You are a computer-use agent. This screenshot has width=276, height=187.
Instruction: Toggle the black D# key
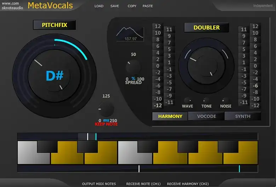(x=87, y=147)
